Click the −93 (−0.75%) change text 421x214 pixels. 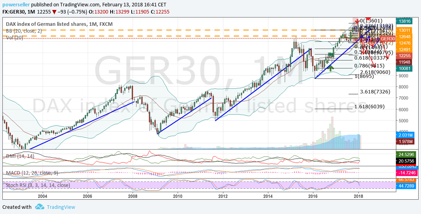click(73, 12)
